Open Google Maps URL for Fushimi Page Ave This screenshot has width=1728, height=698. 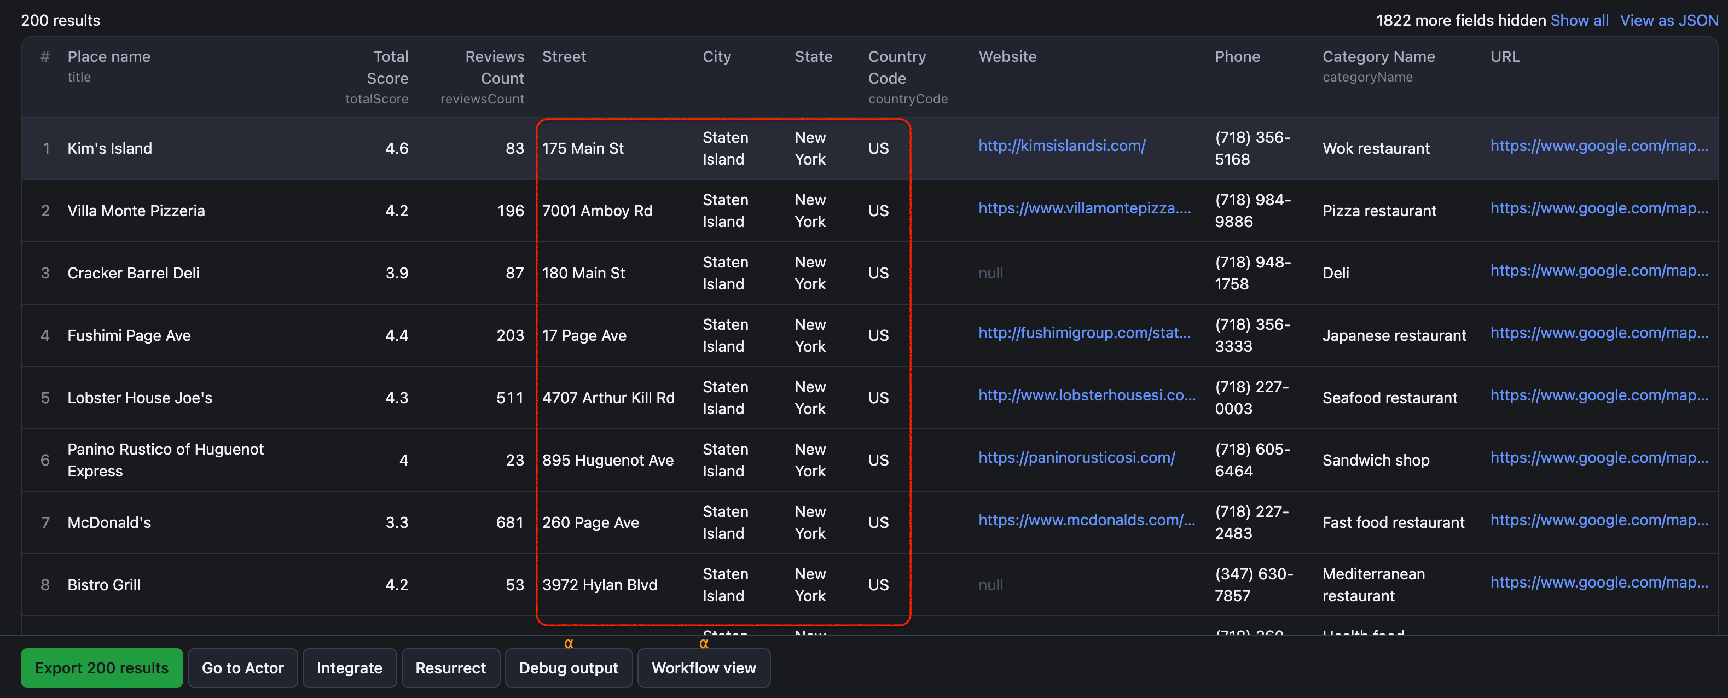click(x=1599, y=333)
